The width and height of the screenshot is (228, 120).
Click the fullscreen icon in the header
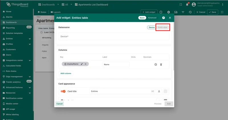(181, 5)
